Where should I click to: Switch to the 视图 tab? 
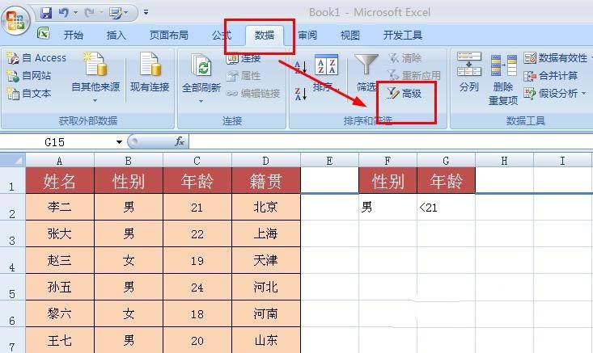[349, 35]
